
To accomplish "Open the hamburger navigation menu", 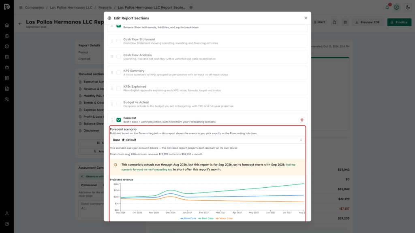I will [x=21, y=7].
